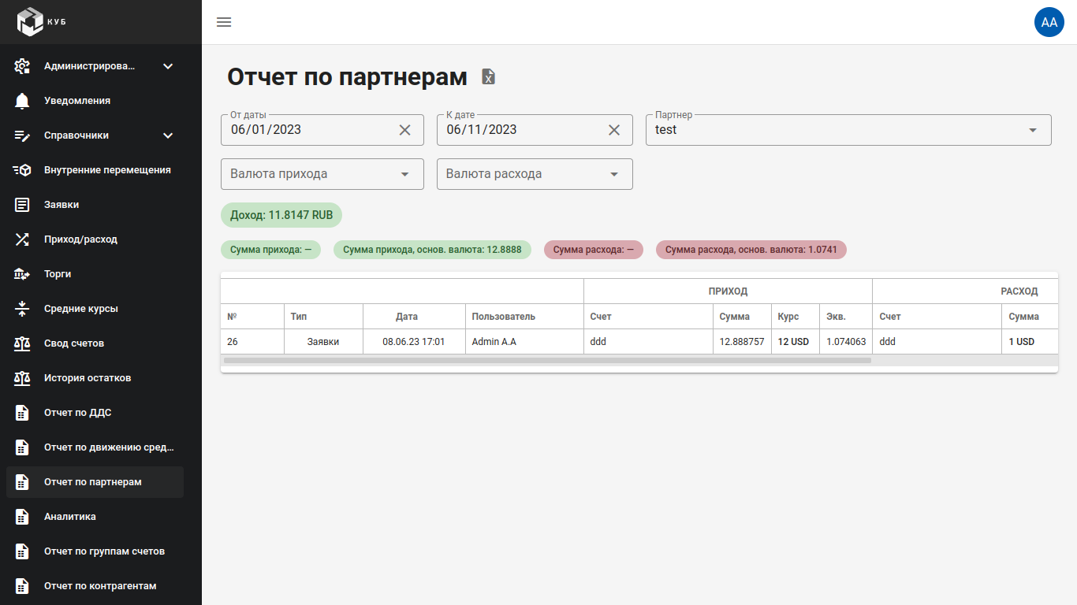
Task: Click the Тип column header
Action: (323, 317)
